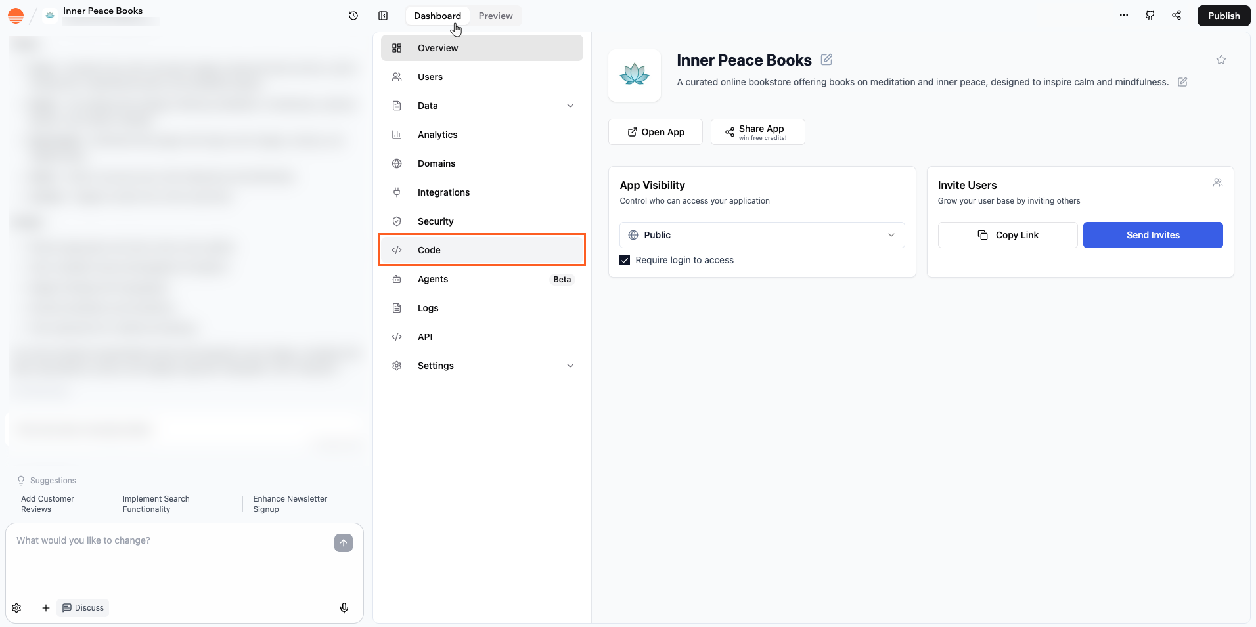Image resolution: width=1256 pixels, height=627 pixels.
Task: Edit the app description with the pencil icon
Action: 1182,82
